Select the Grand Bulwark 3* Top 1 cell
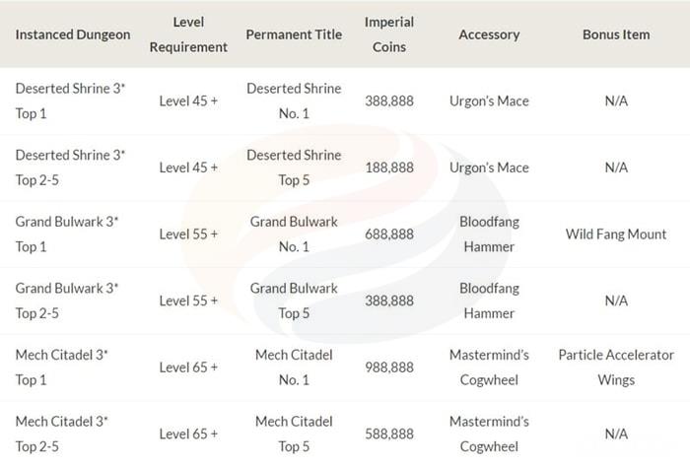The width and height of the screenshot is (690, 467). (67, 234)
